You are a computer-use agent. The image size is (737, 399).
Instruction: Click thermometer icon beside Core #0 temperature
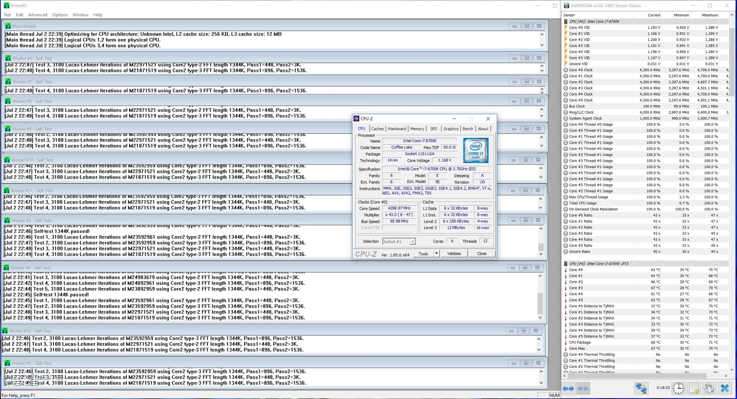(x=565, y=270)
